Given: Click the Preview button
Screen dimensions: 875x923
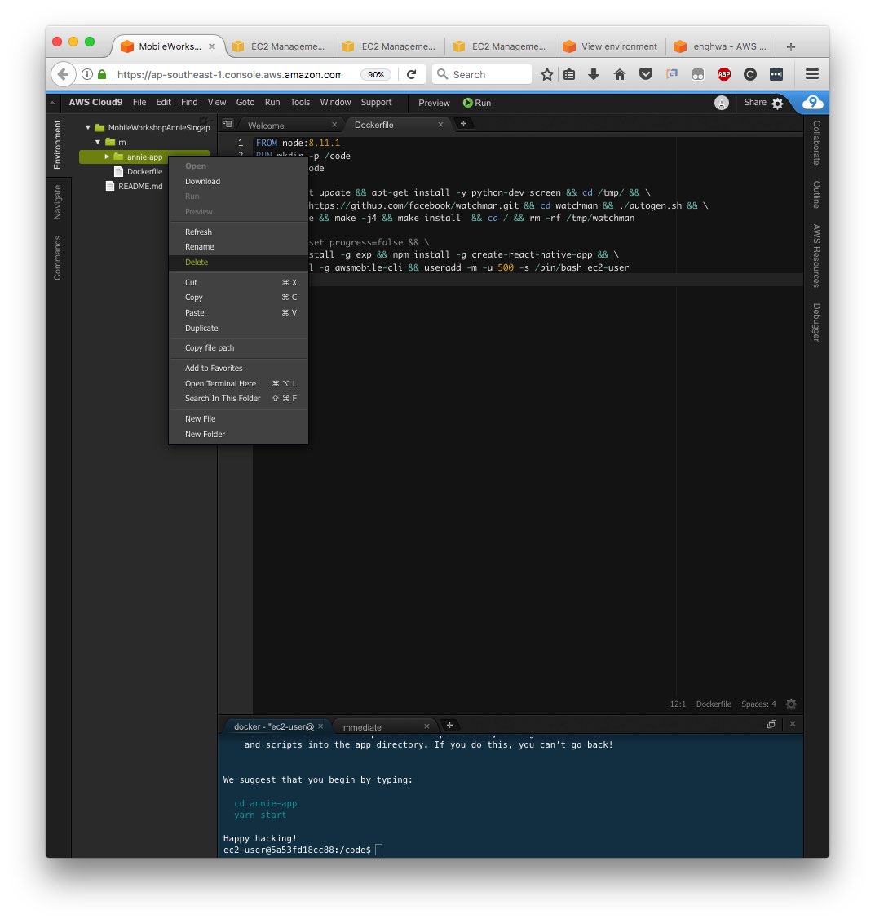Looking at the screenshot, I should coord(434,103).
